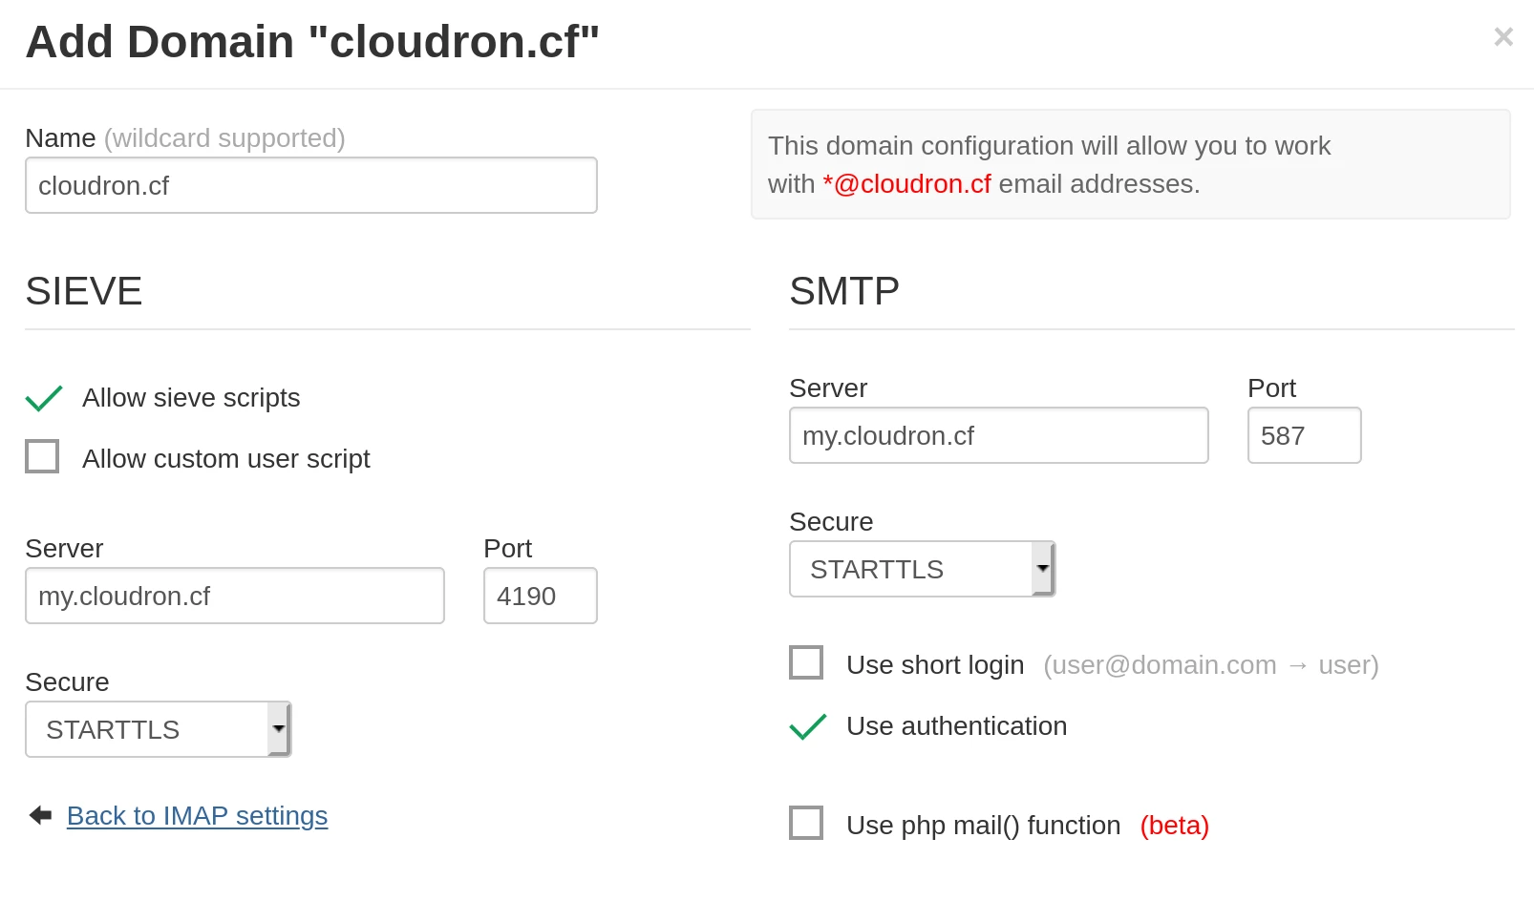The image size is (1534, 901).
Task: Click the SIEVE Port field showing 4190
Action: pyautogui.click(x=540, y=596)
